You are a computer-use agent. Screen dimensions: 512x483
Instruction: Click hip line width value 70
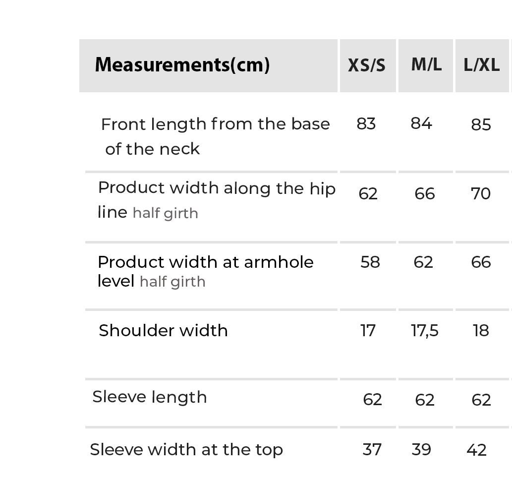(x=481, y=194)
